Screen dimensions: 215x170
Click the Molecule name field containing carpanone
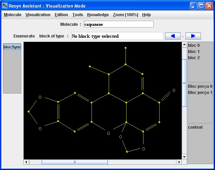tap(119, 24)
